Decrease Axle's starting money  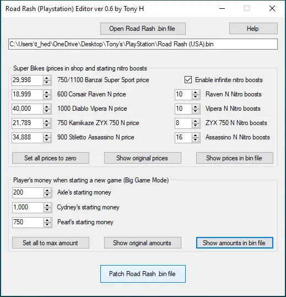(x=47, y=195)
